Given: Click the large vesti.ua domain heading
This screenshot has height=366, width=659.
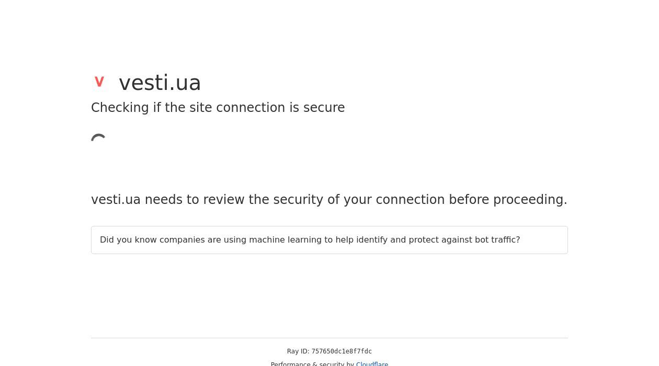Looking at the screenshot, I should tap(160, 83).
